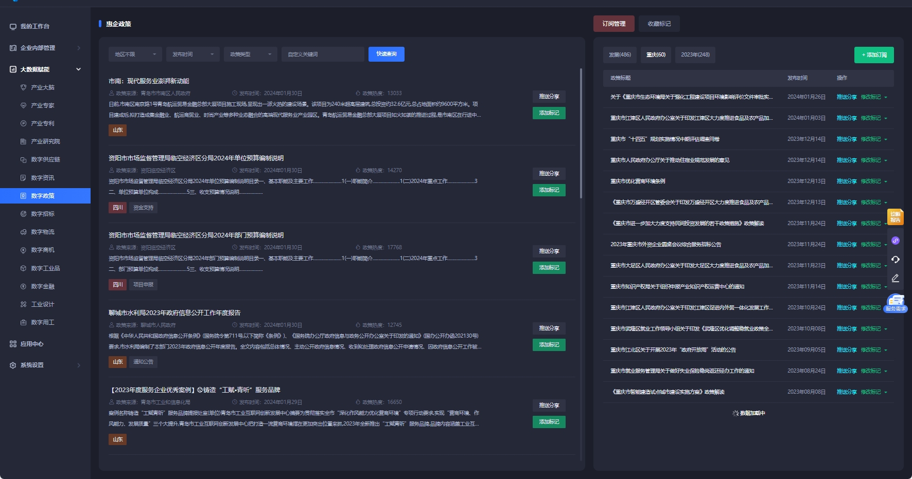This screenshot has height=479, width=912.
Task: Click the 产业专利 patent icon
Action: (23, 123)
